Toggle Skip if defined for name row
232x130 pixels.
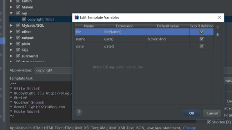click(202, 39)
